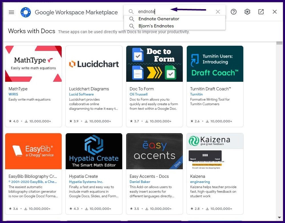Open the easy accents banner thumbnail
Viewport: 285px width, 223px height.
click(154, 151)
